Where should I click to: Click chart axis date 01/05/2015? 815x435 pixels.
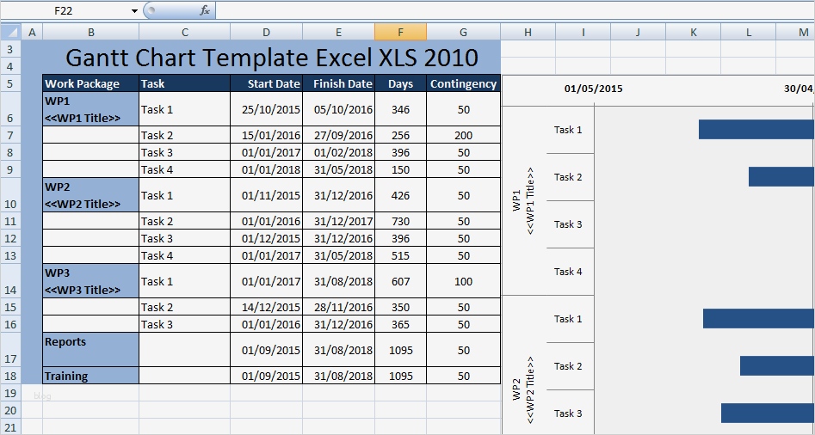(593, 89)
